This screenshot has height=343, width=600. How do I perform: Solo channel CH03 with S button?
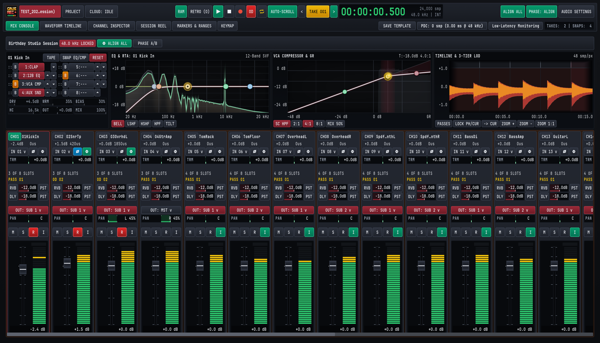point(112,232)
